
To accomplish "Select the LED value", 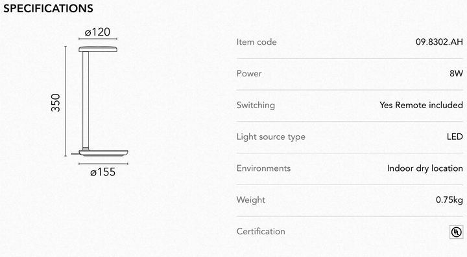I will point(455,137).
